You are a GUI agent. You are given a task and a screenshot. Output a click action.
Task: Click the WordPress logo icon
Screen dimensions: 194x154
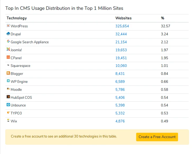click(x=8, y=26)
